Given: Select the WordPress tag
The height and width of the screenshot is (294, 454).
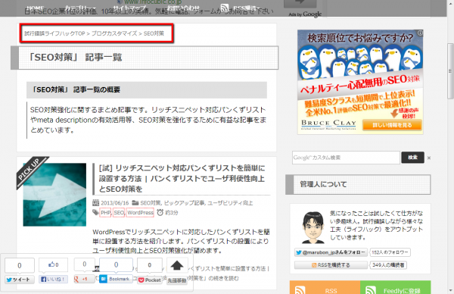Looking at the screenshot, I should coord(140,212).
